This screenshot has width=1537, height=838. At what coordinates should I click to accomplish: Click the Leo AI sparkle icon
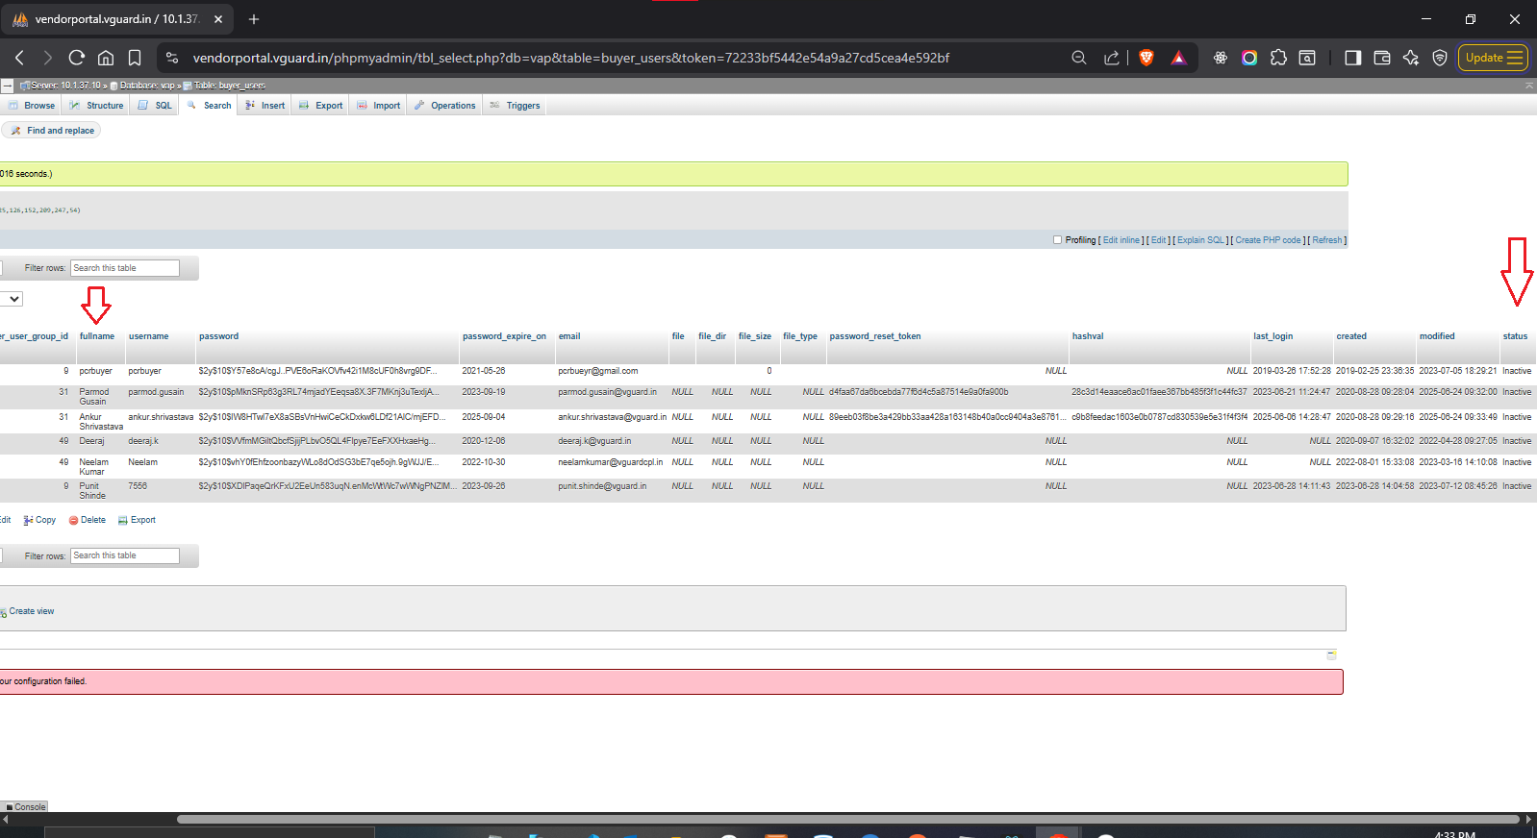(x=1411, y=58)
